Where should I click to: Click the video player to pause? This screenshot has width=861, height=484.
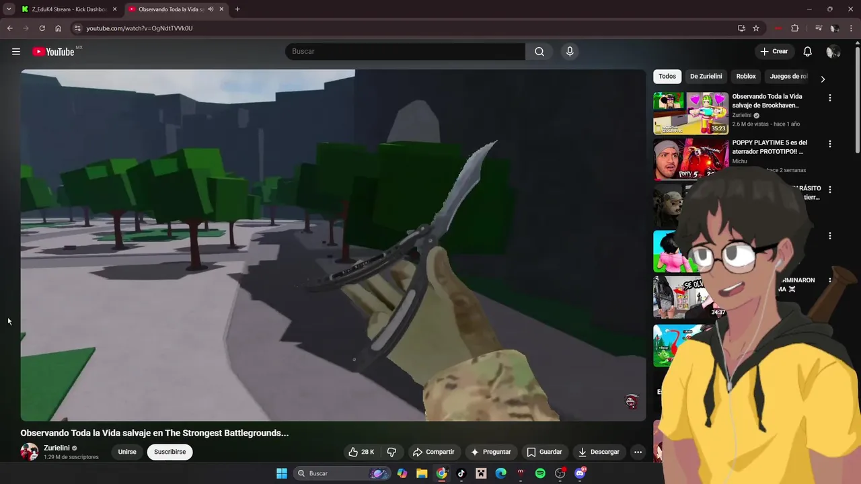333,245
